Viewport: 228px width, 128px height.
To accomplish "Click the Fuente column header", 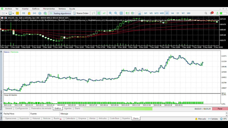I will [45, 114].
